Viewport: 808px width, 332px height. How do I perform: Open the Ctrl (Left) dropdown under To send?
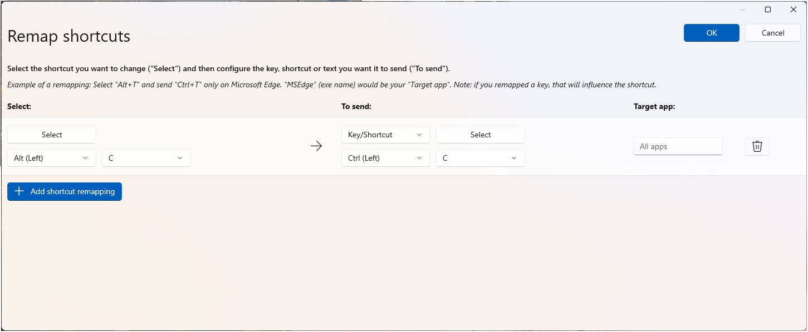click(385, 158)
